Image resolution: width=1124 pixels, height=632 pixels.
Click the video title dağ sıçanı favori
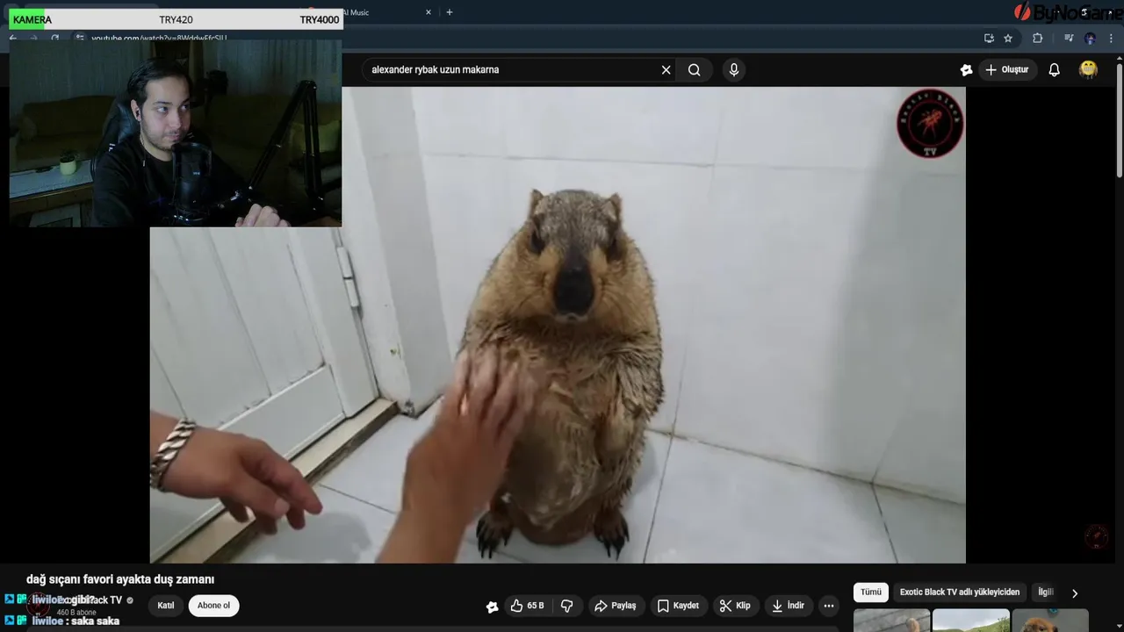(x=120, y=579)
